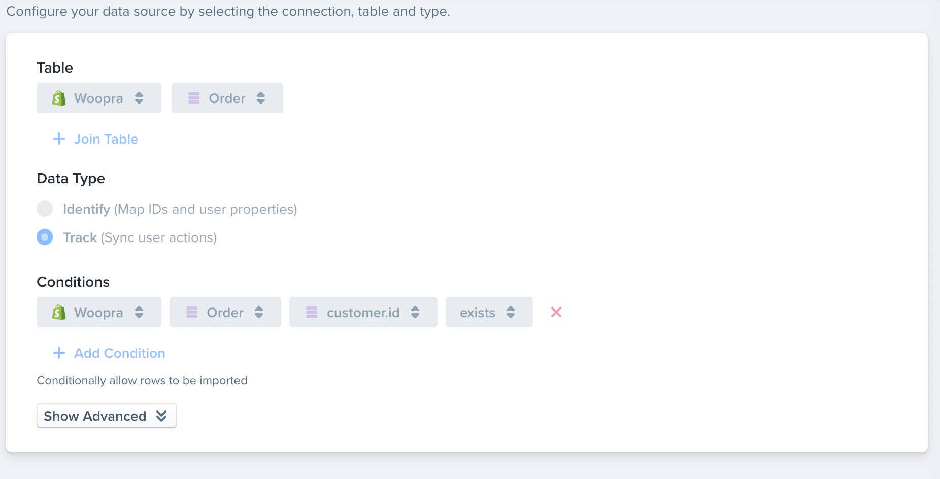Click the Shopify icon in Table Woopra selector

pyautogui.click(x=59, y=98)
